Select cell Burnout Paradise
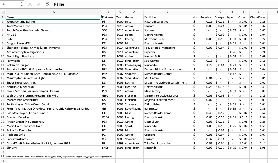This screenshot has width=278, height=163. [54, 117]
